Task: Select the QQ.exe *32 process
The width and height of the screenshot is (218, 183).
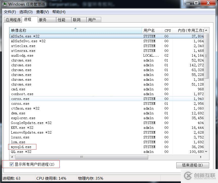Action: (x=107, y=152)
